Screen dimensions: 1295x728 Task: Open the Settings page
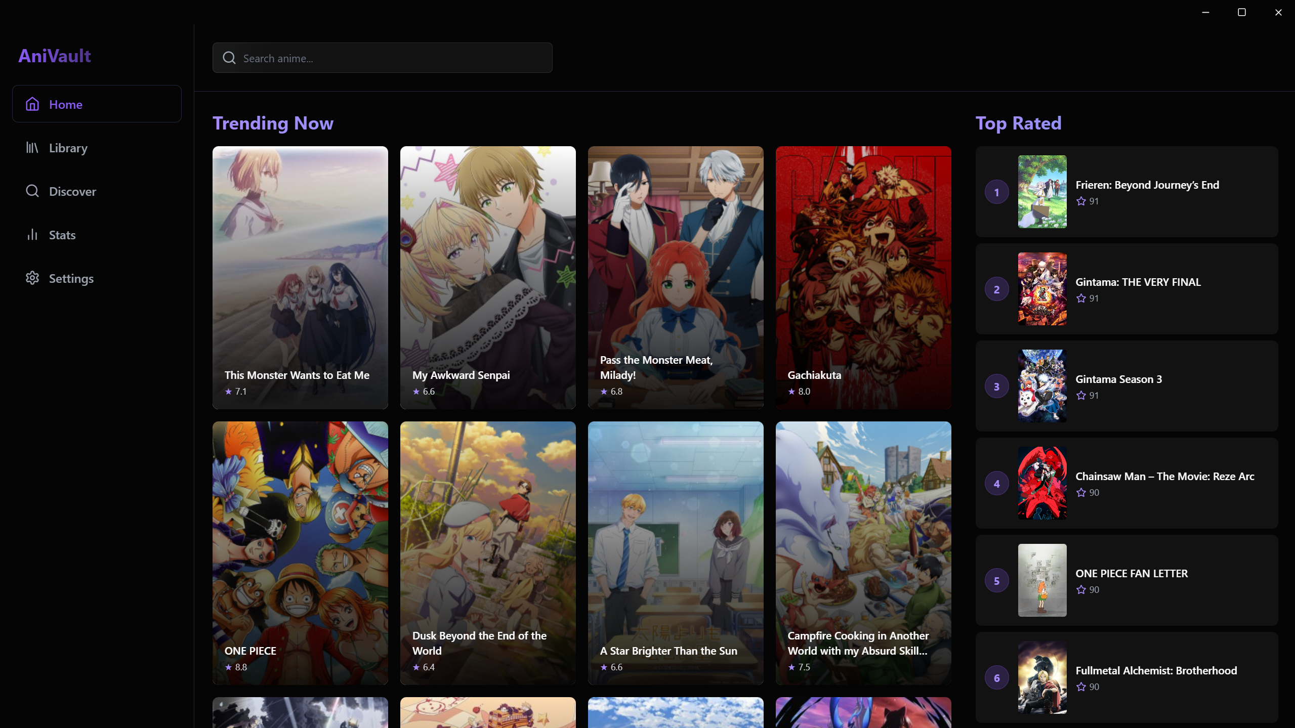[x=71, y=279]
